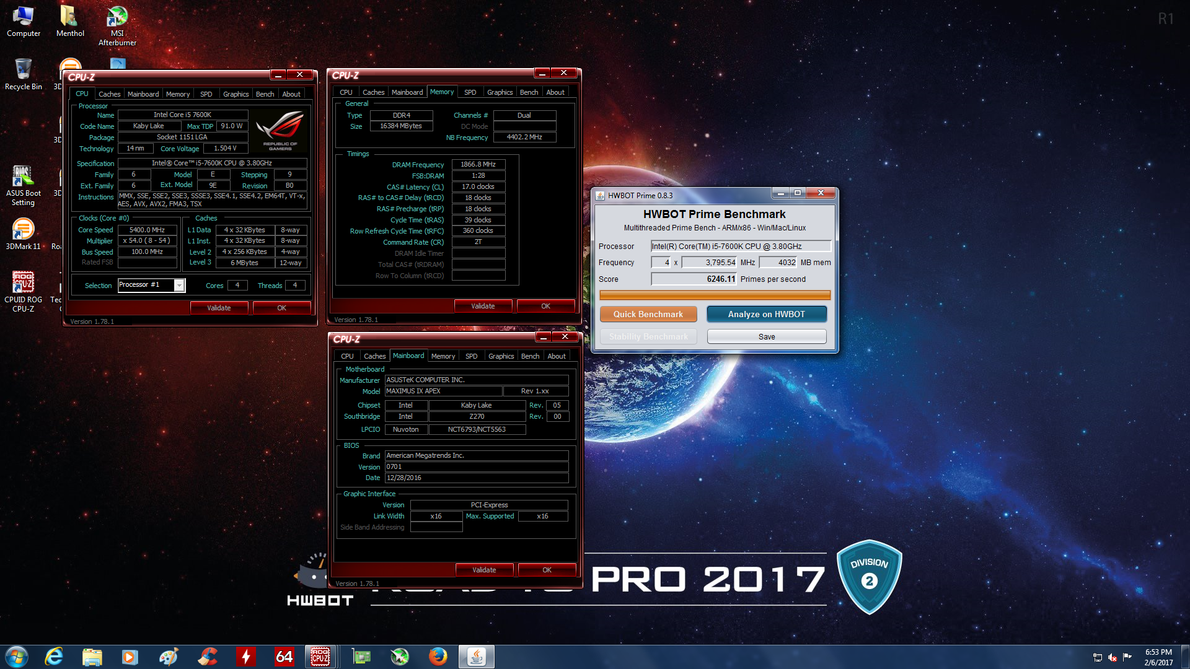
Task: Open 3DMark 11 desktop shortcut
Action: click(x=24, y=234)
